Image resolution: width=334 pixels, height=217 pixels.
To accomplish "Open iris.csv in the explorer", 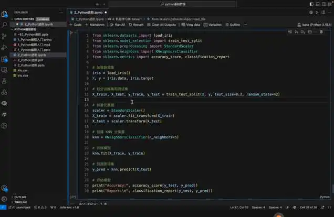I will (x=22, y=70).
